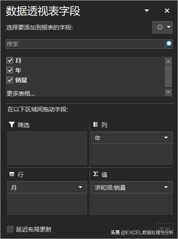Open the task pane options arrow
178x239 pixels.
(x=147, y=11)
